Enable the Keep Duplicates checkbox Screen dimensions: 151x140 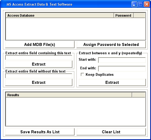click(x=82, y=74)
